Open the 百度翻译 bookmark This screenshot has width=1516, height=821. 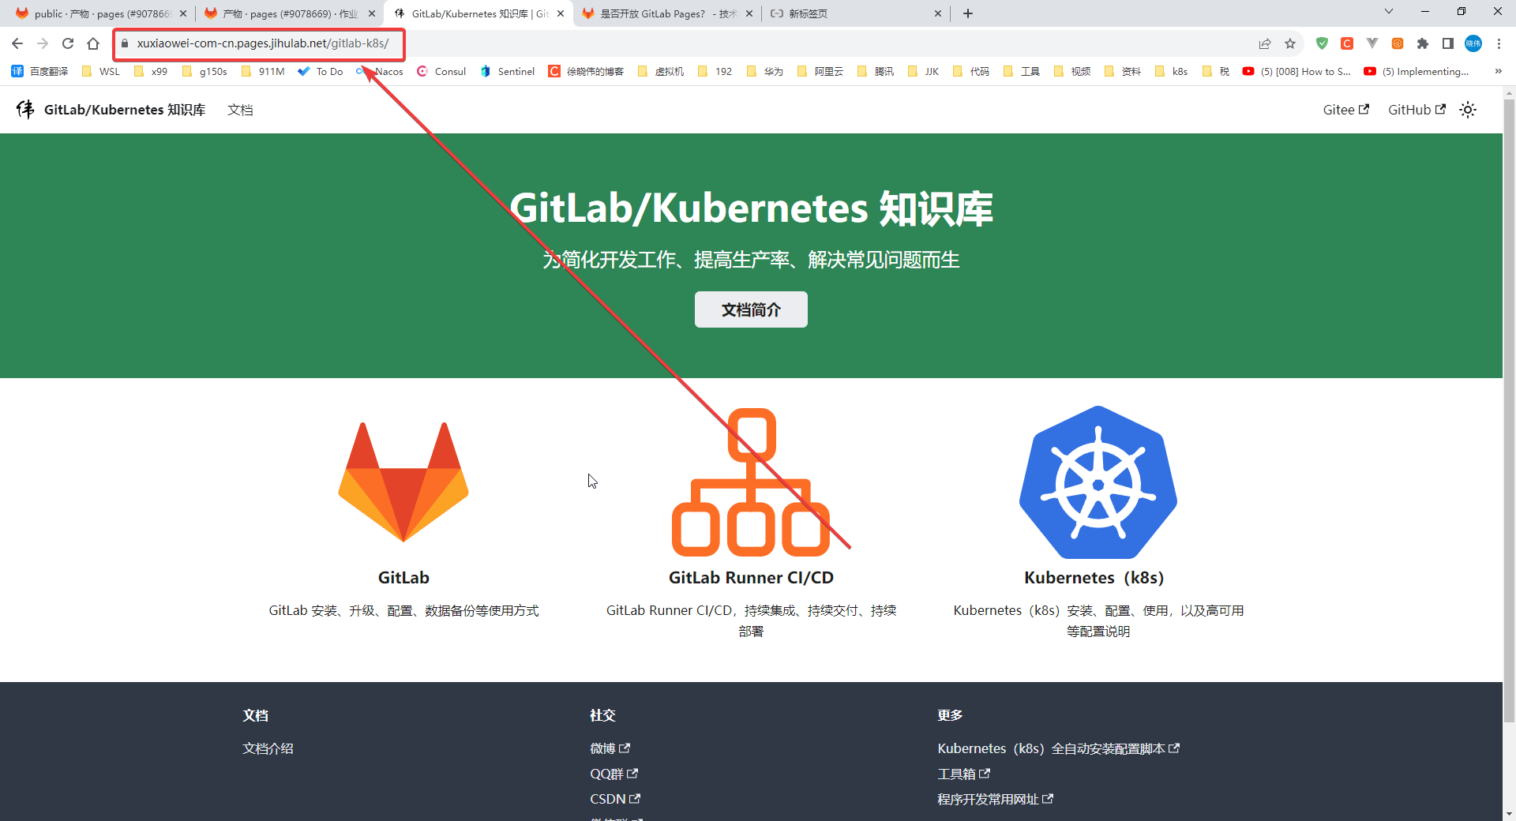point(39,71)
